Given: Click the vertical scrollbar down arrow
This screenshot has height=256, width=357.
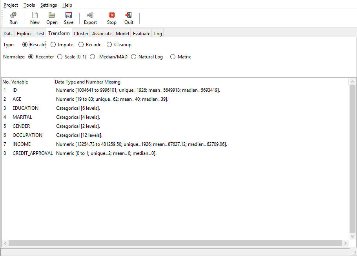Looking at the screenshot, I should point(352,236).
